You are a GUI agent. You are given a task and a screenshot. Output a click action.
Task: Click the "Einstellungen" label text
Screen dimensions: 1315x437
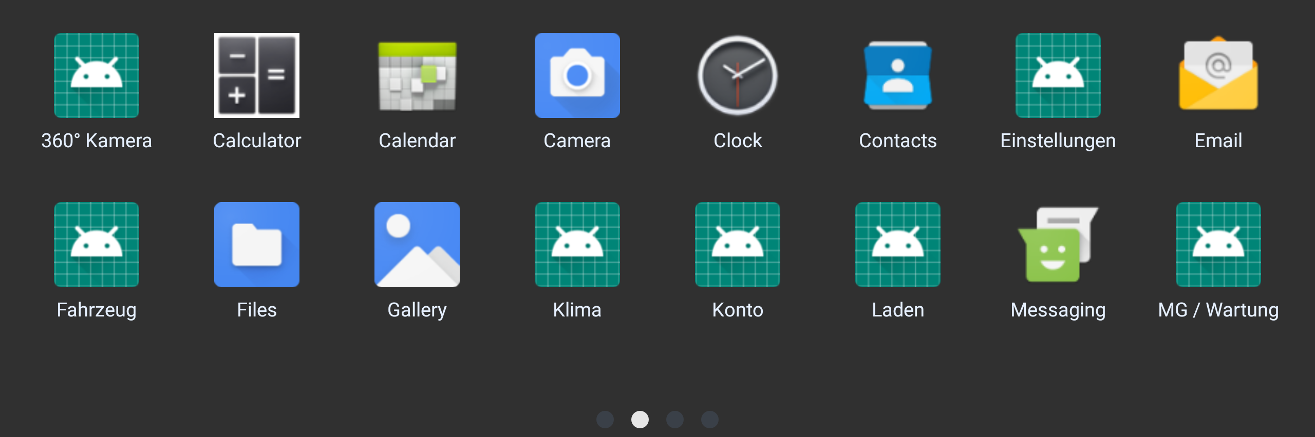tap(1058, 141)
